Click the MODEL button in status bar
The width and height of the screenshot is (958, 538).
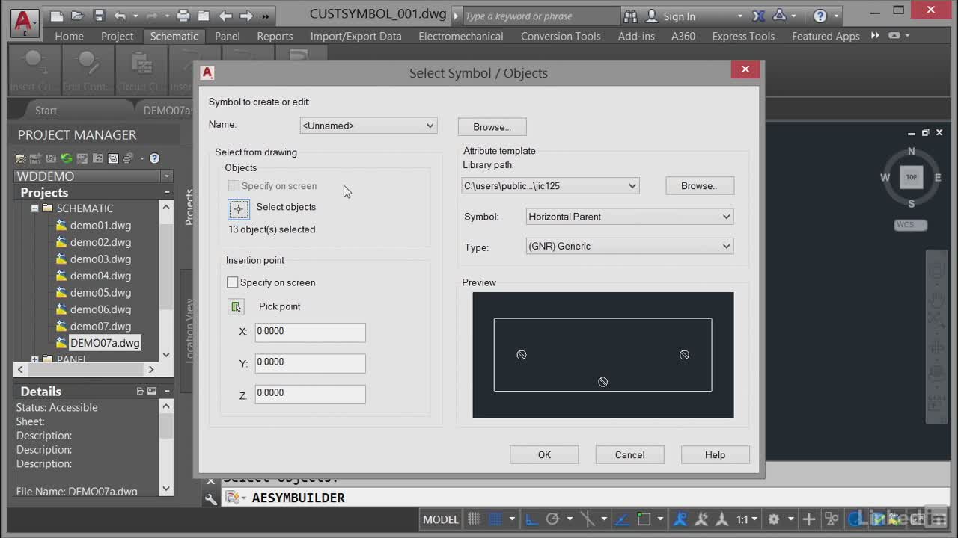click(441, 519)
